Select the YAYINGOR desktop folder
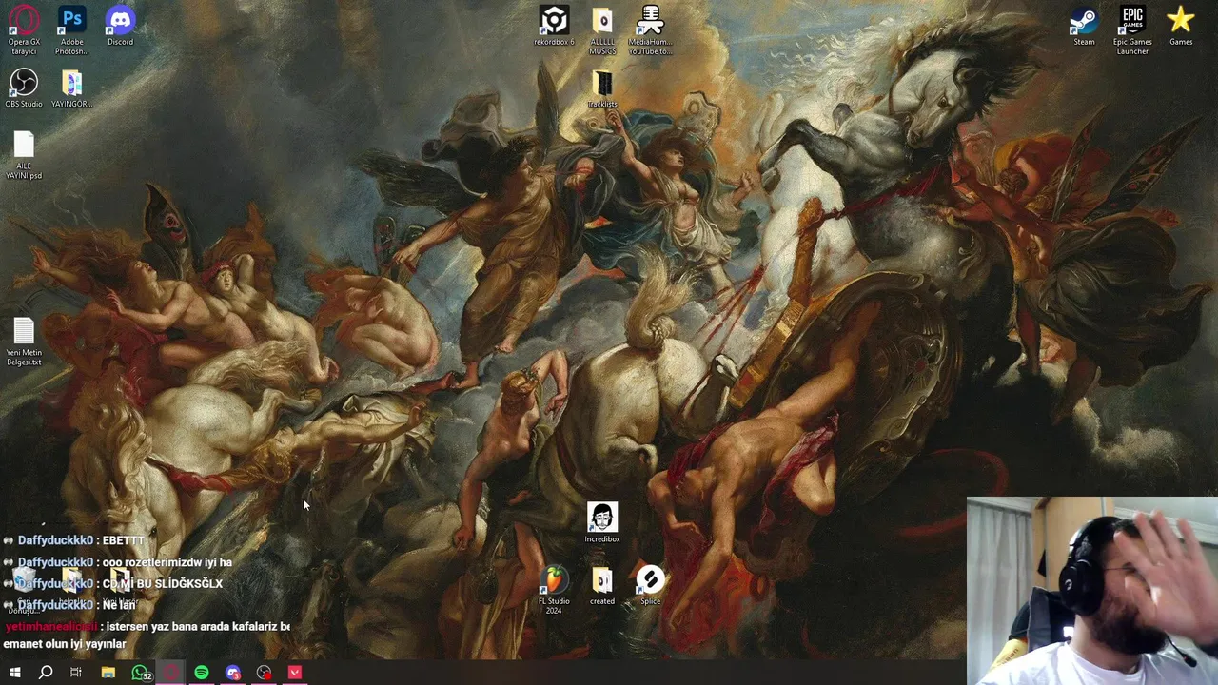 click(71, 88)
